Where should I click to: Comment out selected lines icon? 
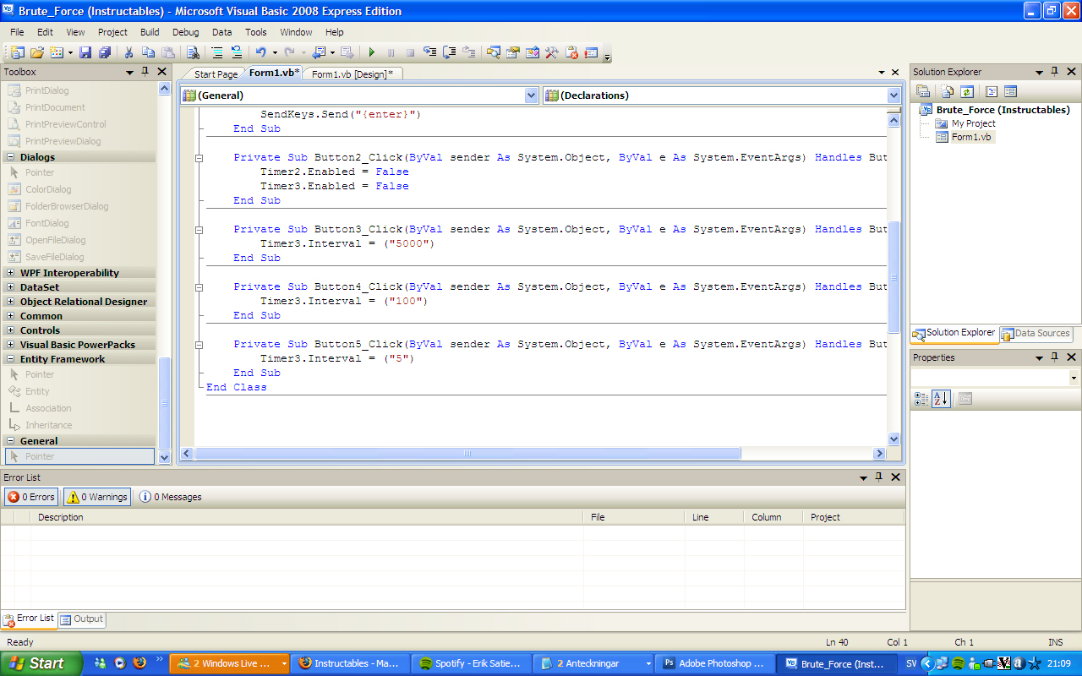tap(217, 52)
